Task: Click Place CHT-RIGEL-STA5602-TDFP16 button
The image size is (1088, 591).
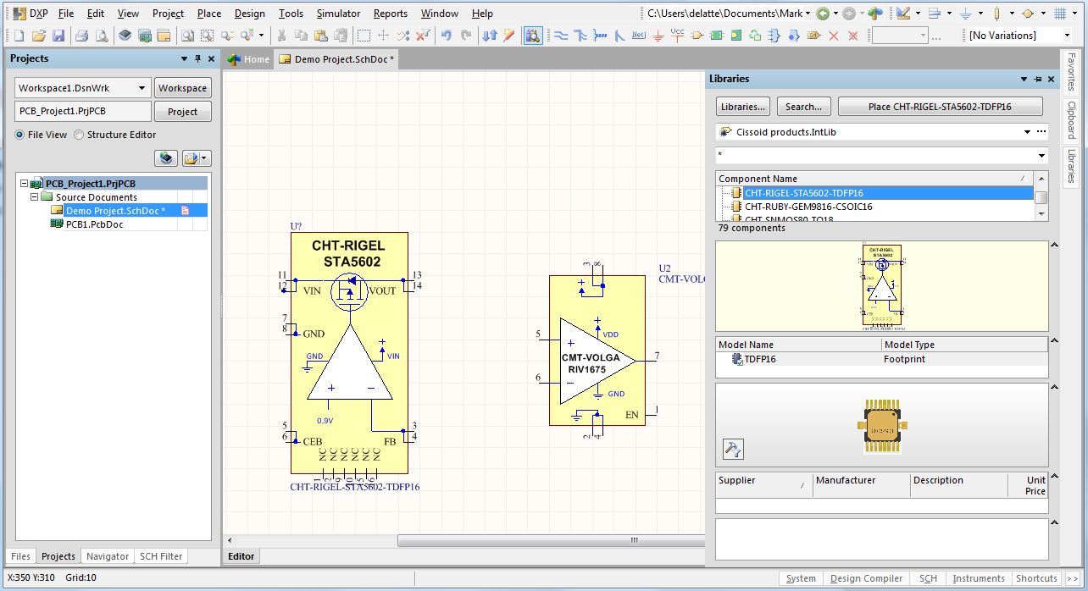Action: pyautogui.click(x=941, y=107)
